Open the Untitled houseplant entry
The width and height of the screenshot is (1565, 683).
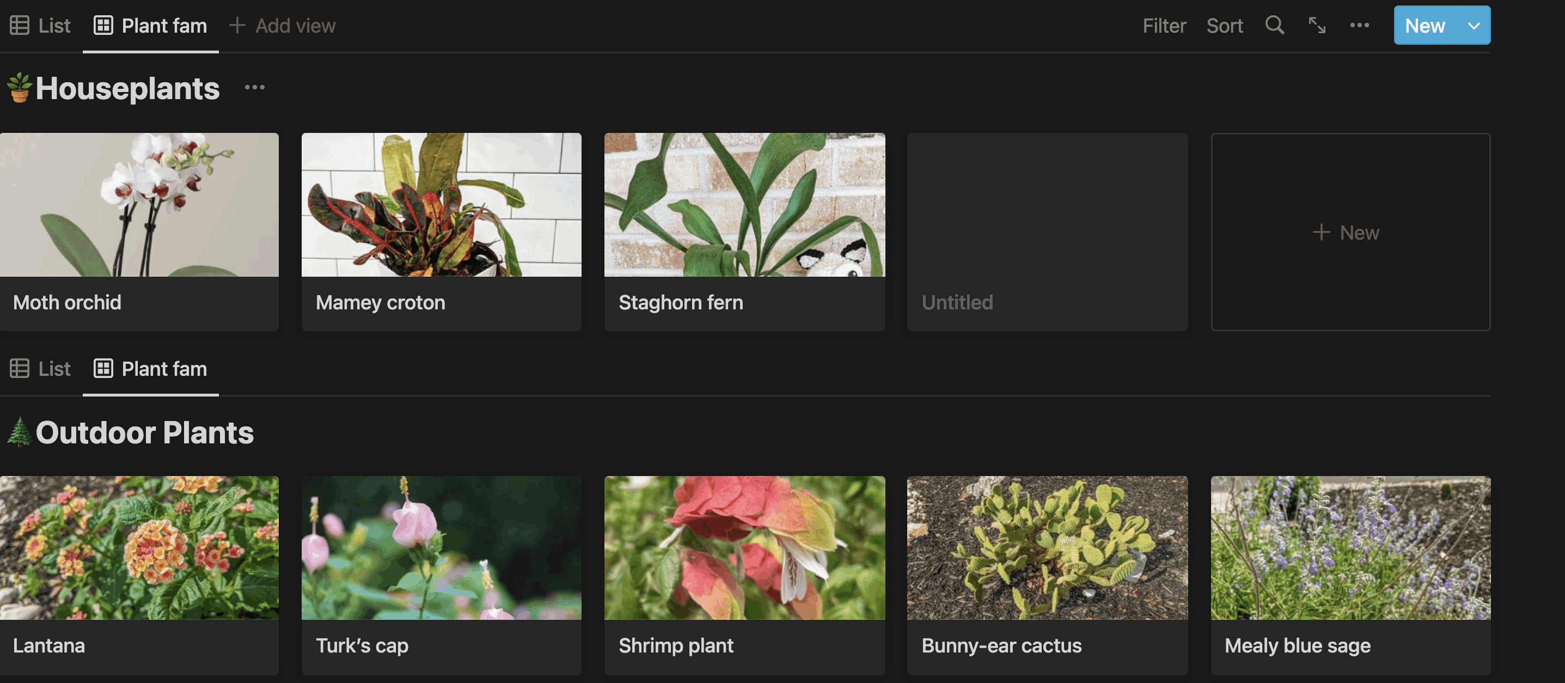pos(1047,232)
